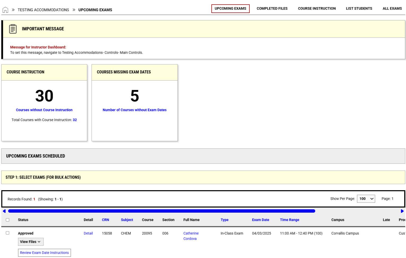Sort the table by Exam Date column
The image size is (406, 258).
(260, 220)
